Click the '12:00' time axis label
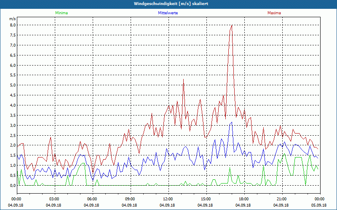Screen dimensions: 337x210 168,199
